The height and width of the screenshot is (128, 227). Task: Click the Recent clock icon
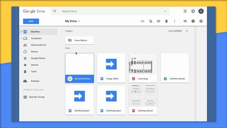click(x=25, y=52)
